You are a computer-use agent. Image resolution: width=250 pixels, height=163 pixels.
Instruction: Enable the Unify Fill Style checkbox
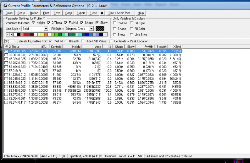point(131,23)
